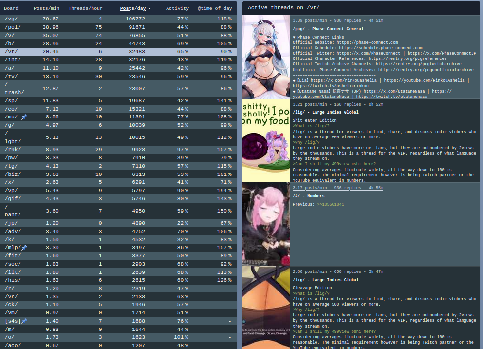Viewport: 483px width, 349px height.
Task: Open the pink-haired Numbers thread thumbnail
Action: [x=266, y=224]
